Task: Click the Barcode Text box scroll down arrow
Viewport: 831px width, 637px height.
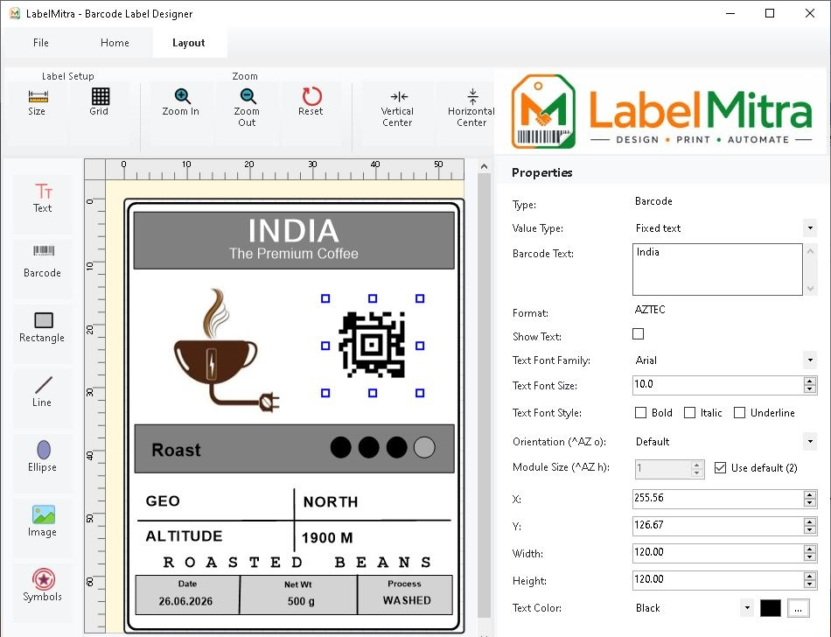Action: pos(810,289)
